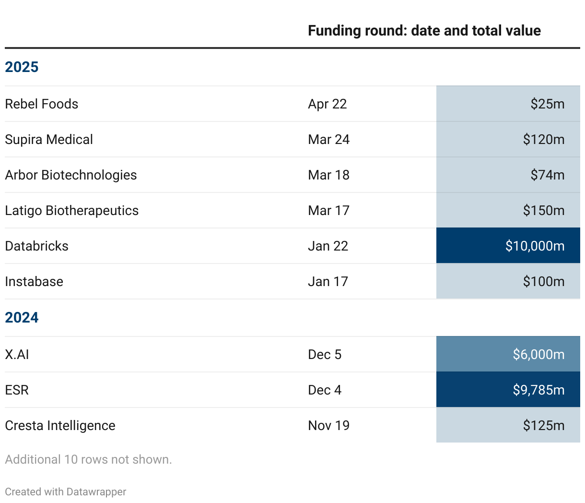Screen dimensions: 585x503
Task: Click the Jan 17 date cell
Action: 328,281
